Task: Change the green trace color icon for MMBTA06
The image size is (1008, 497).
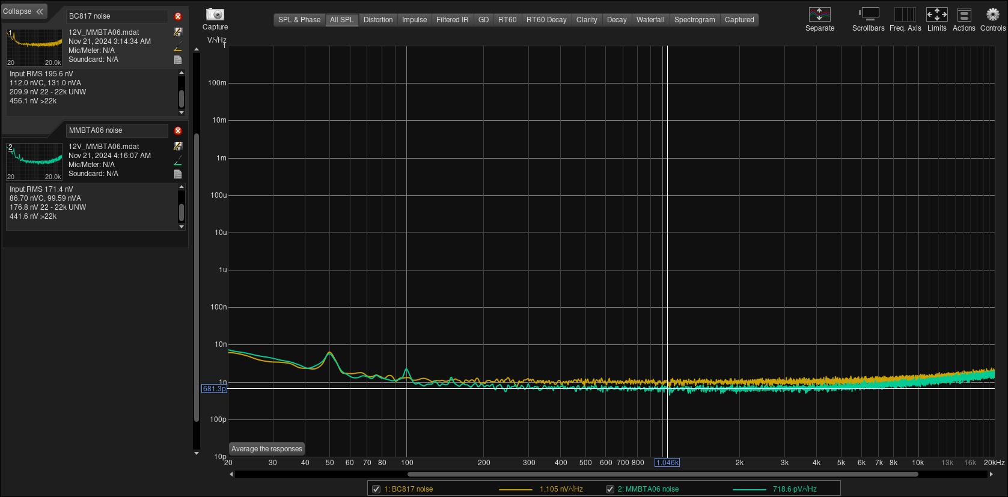Action: [x=178, y=160]
